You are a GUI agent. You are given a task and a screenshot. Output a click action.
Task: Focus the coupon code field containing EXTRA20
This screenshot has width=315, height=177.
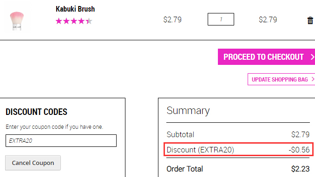[x=61, y=140]
